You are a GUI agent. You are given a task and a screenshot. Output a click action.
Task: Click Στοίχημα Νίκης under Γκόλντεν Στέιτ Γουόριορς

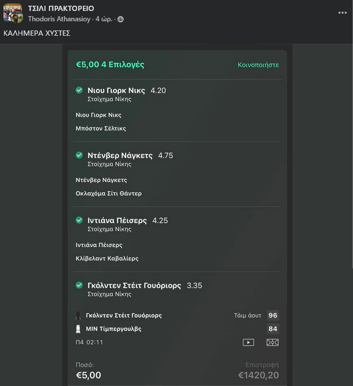click(x=109, y=294)
